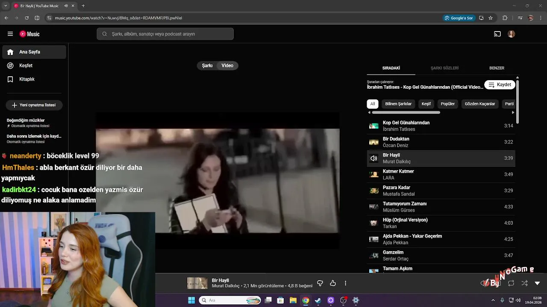Click the Bir Hayli video player
Image resolution: width=547 pixels, height=307 pixels.
point(218,181)
